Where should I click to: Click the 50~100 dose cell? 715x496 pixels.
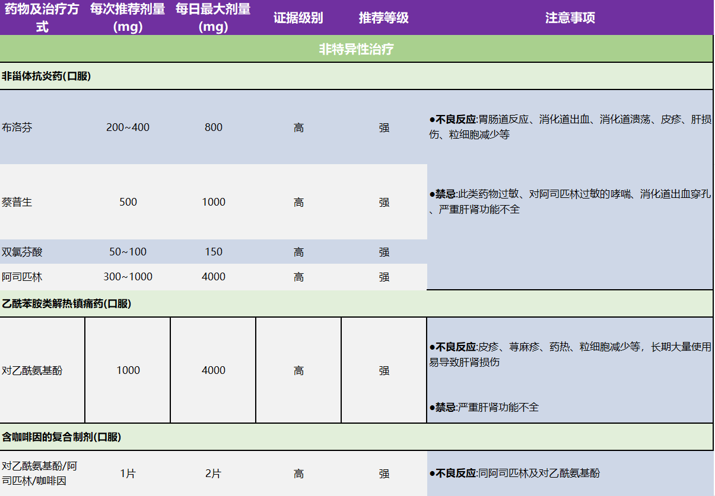coord(128,252)
